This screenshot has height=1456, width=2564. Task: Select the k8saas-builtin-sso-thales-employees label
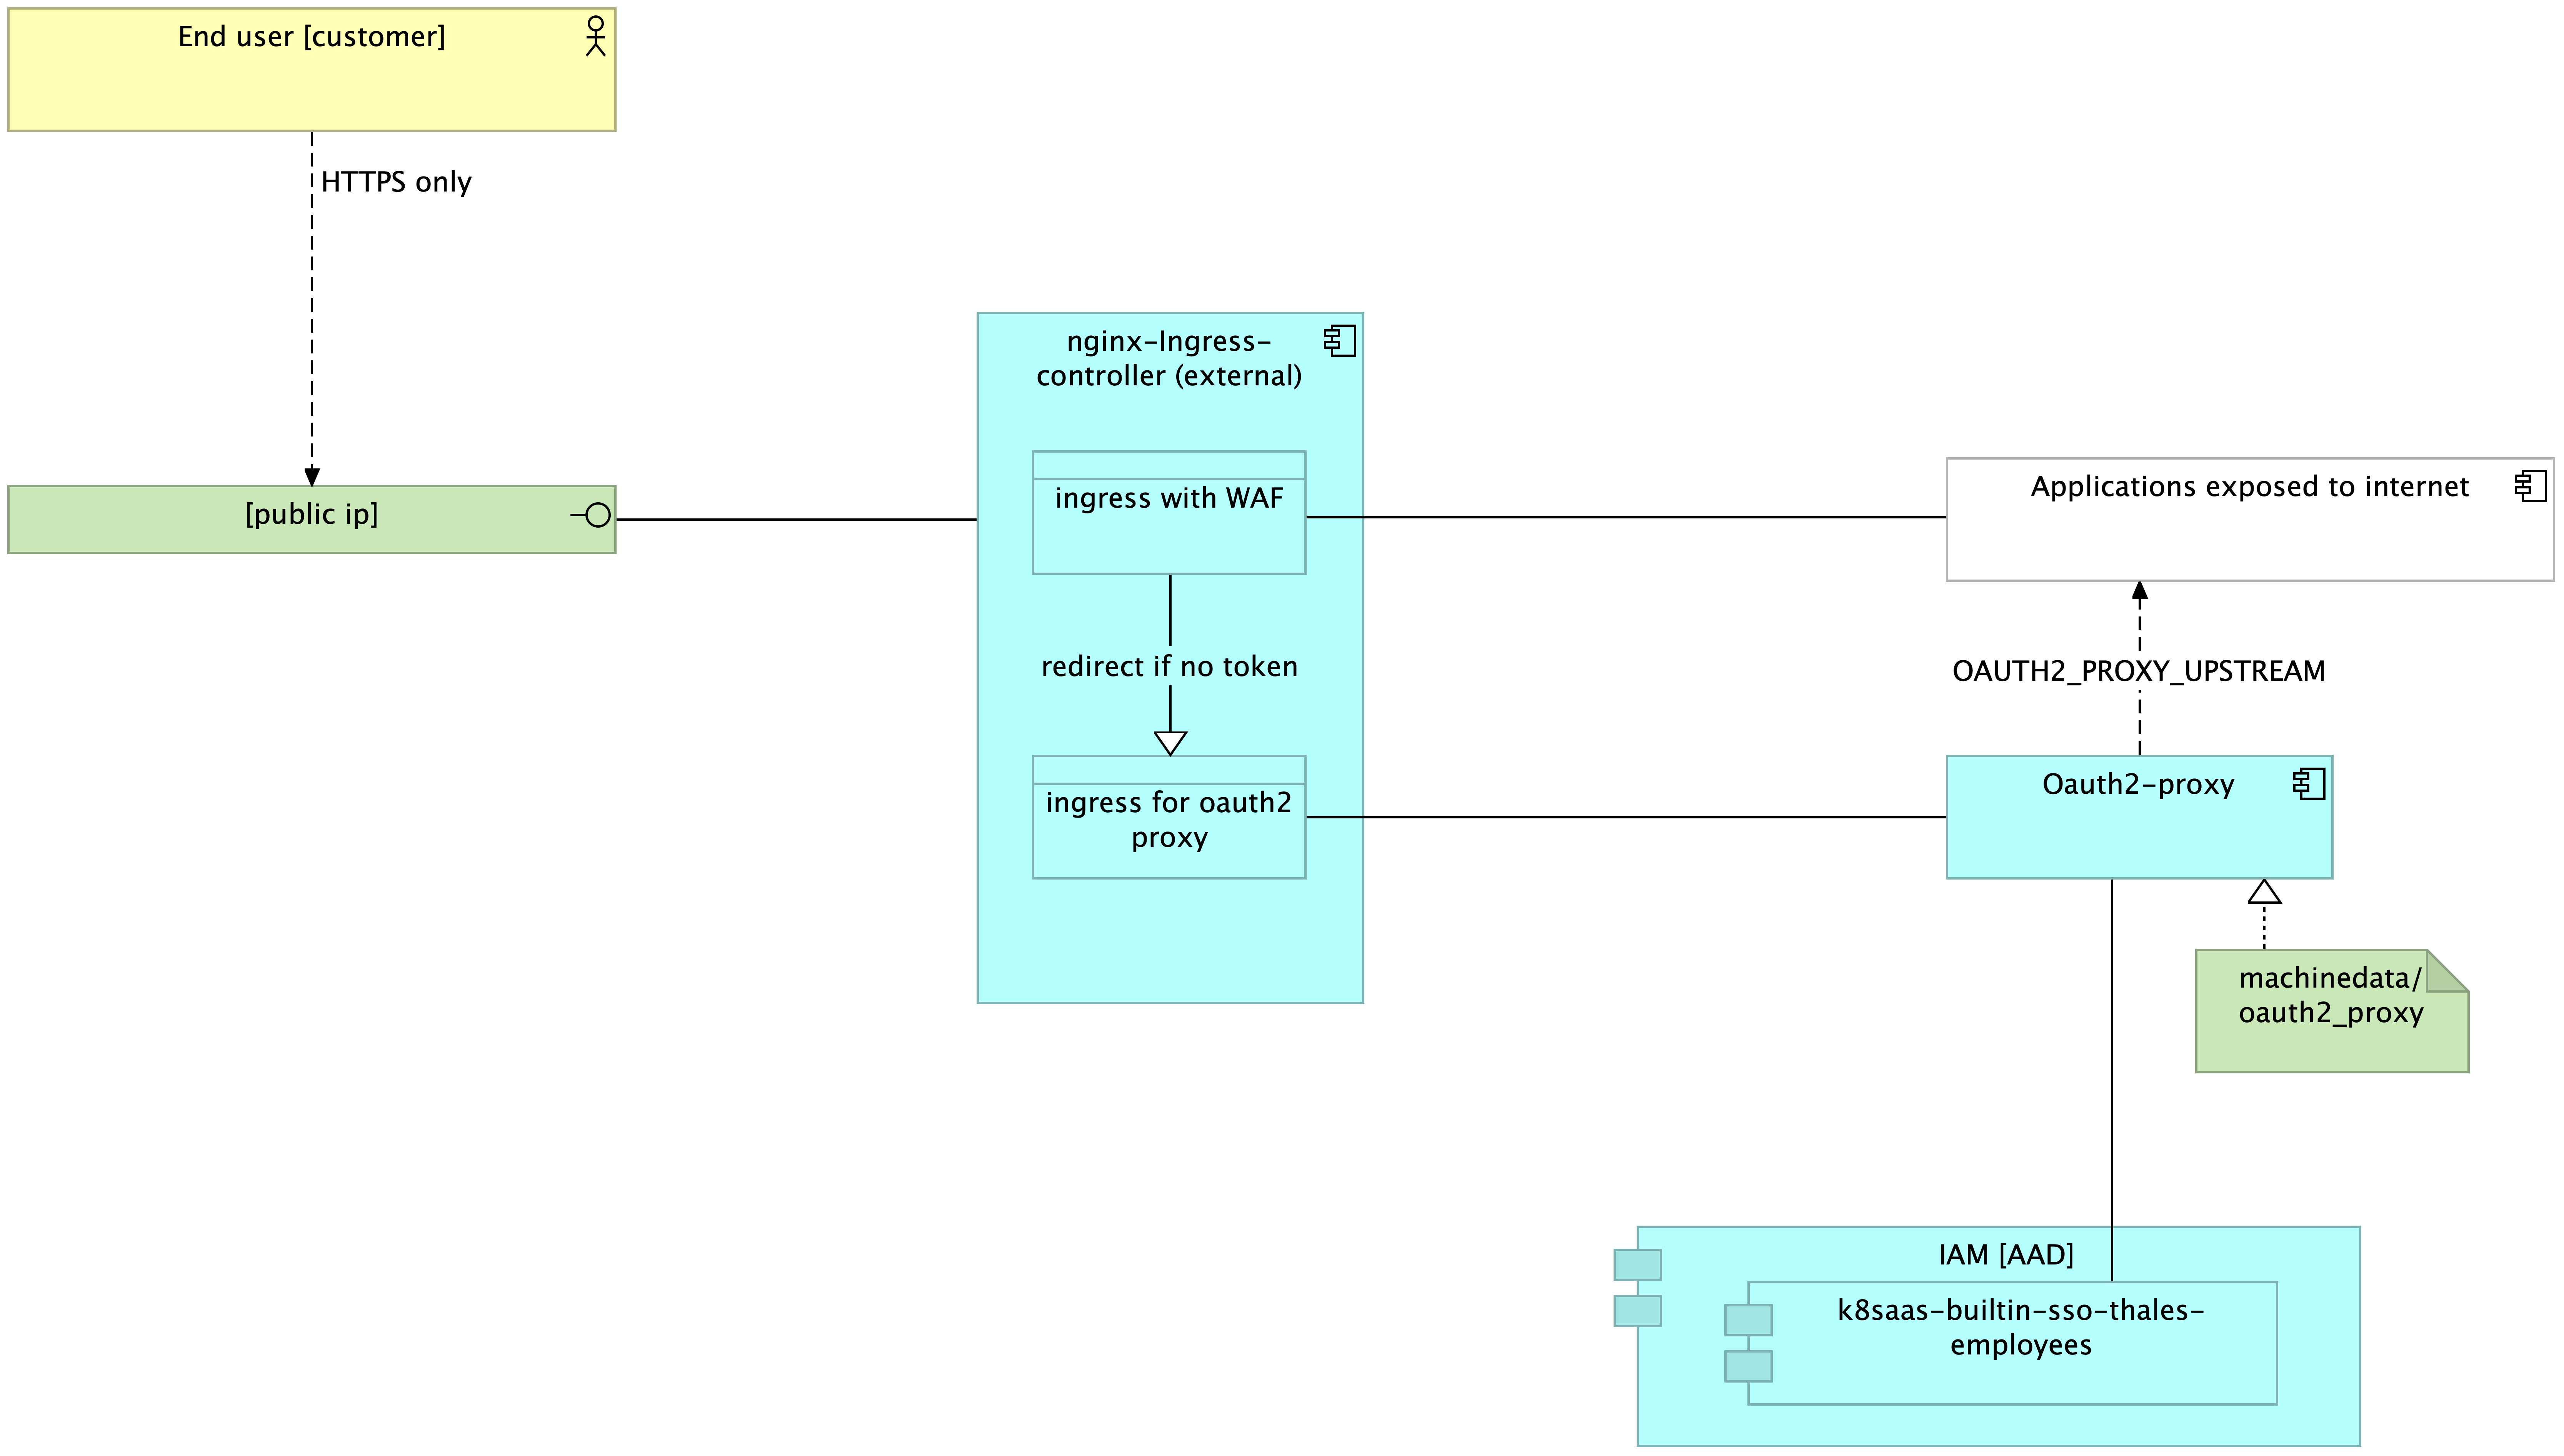point(2020,1327)
